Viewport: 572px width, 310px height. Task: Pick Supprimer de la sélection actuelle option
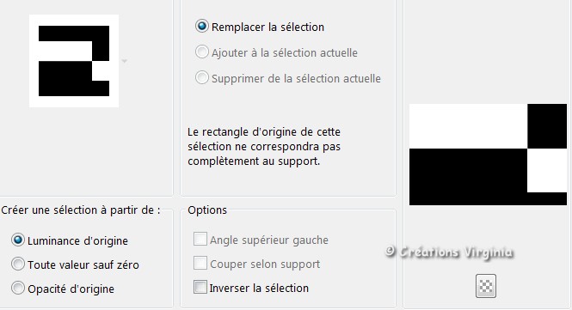[x=202, y=77]
